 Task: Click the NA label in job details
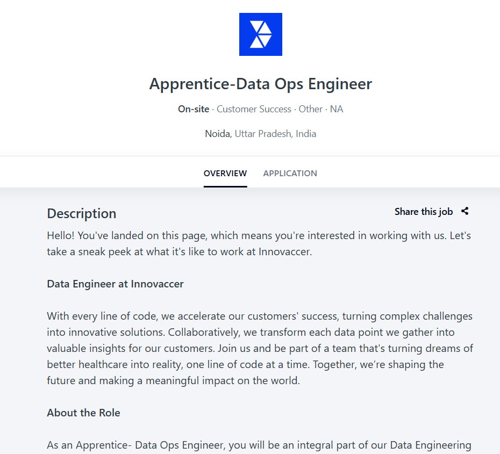(337, 109)
